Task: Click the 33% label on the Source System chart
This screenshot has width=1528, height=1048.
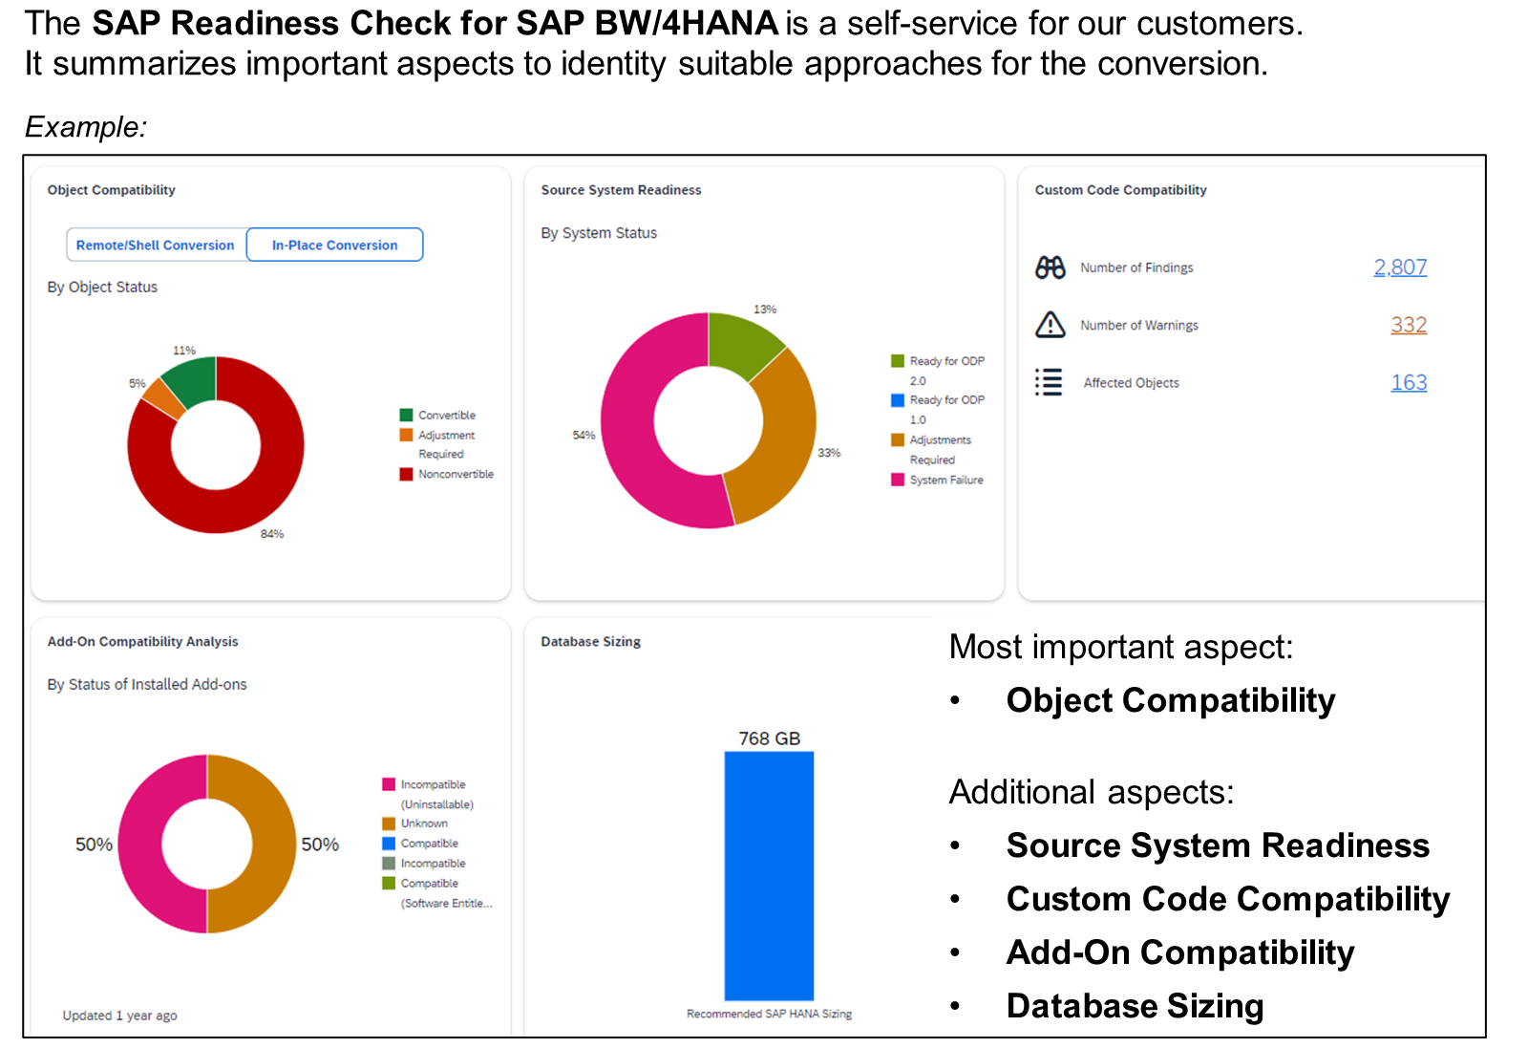Action: [x=829, y=453]
